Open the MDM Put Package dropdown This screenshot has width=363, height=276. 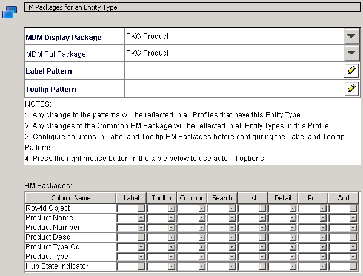351,53
